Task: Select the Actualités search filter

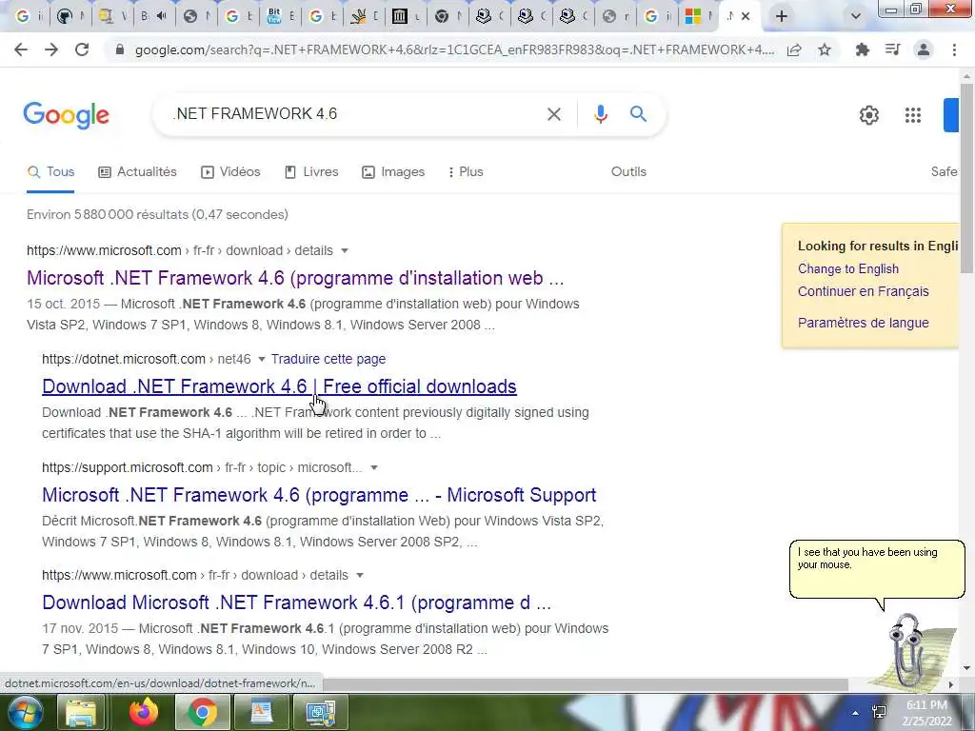Action: [137, 172]
